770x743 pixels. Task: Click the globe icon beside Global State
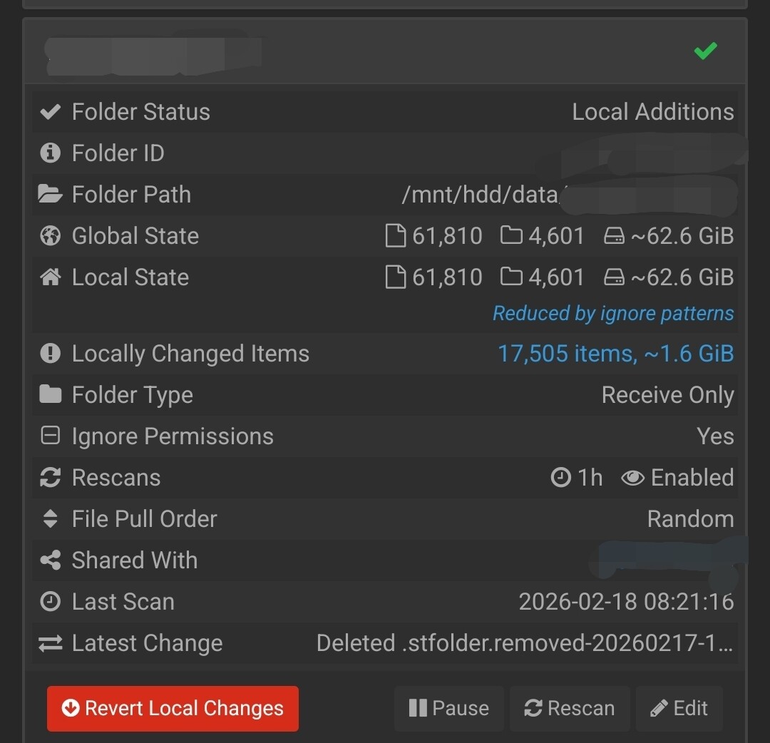[51, 236]
